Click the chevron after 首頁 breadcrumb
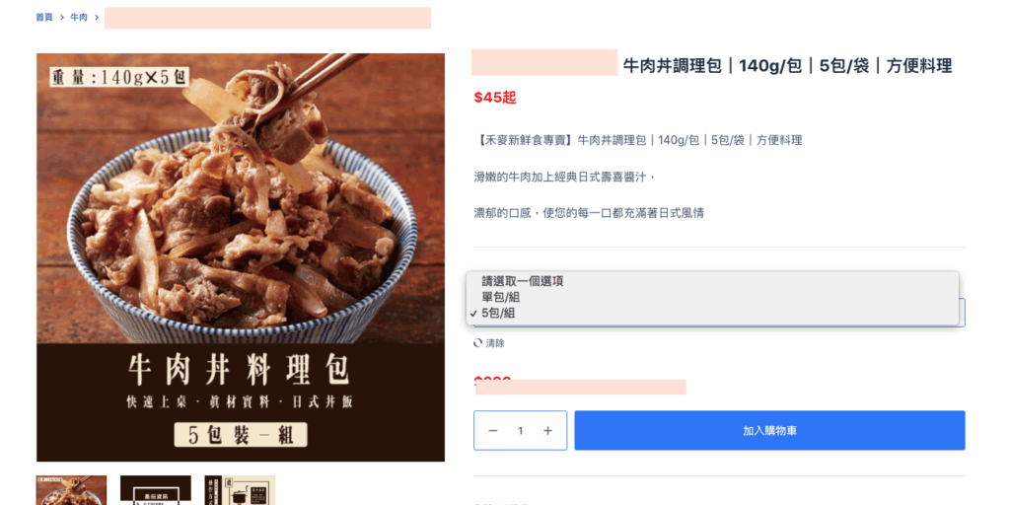Image resolution: width=1010 pixels, height=505 pixels. [x=62, y=18]
